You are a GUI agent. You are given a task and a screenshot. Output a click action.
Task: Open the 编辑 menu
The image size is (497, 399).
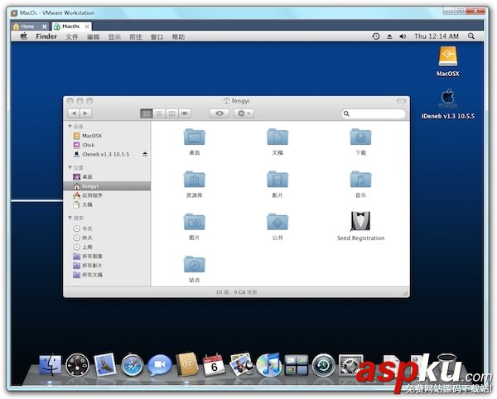click(x=93, y=36)
